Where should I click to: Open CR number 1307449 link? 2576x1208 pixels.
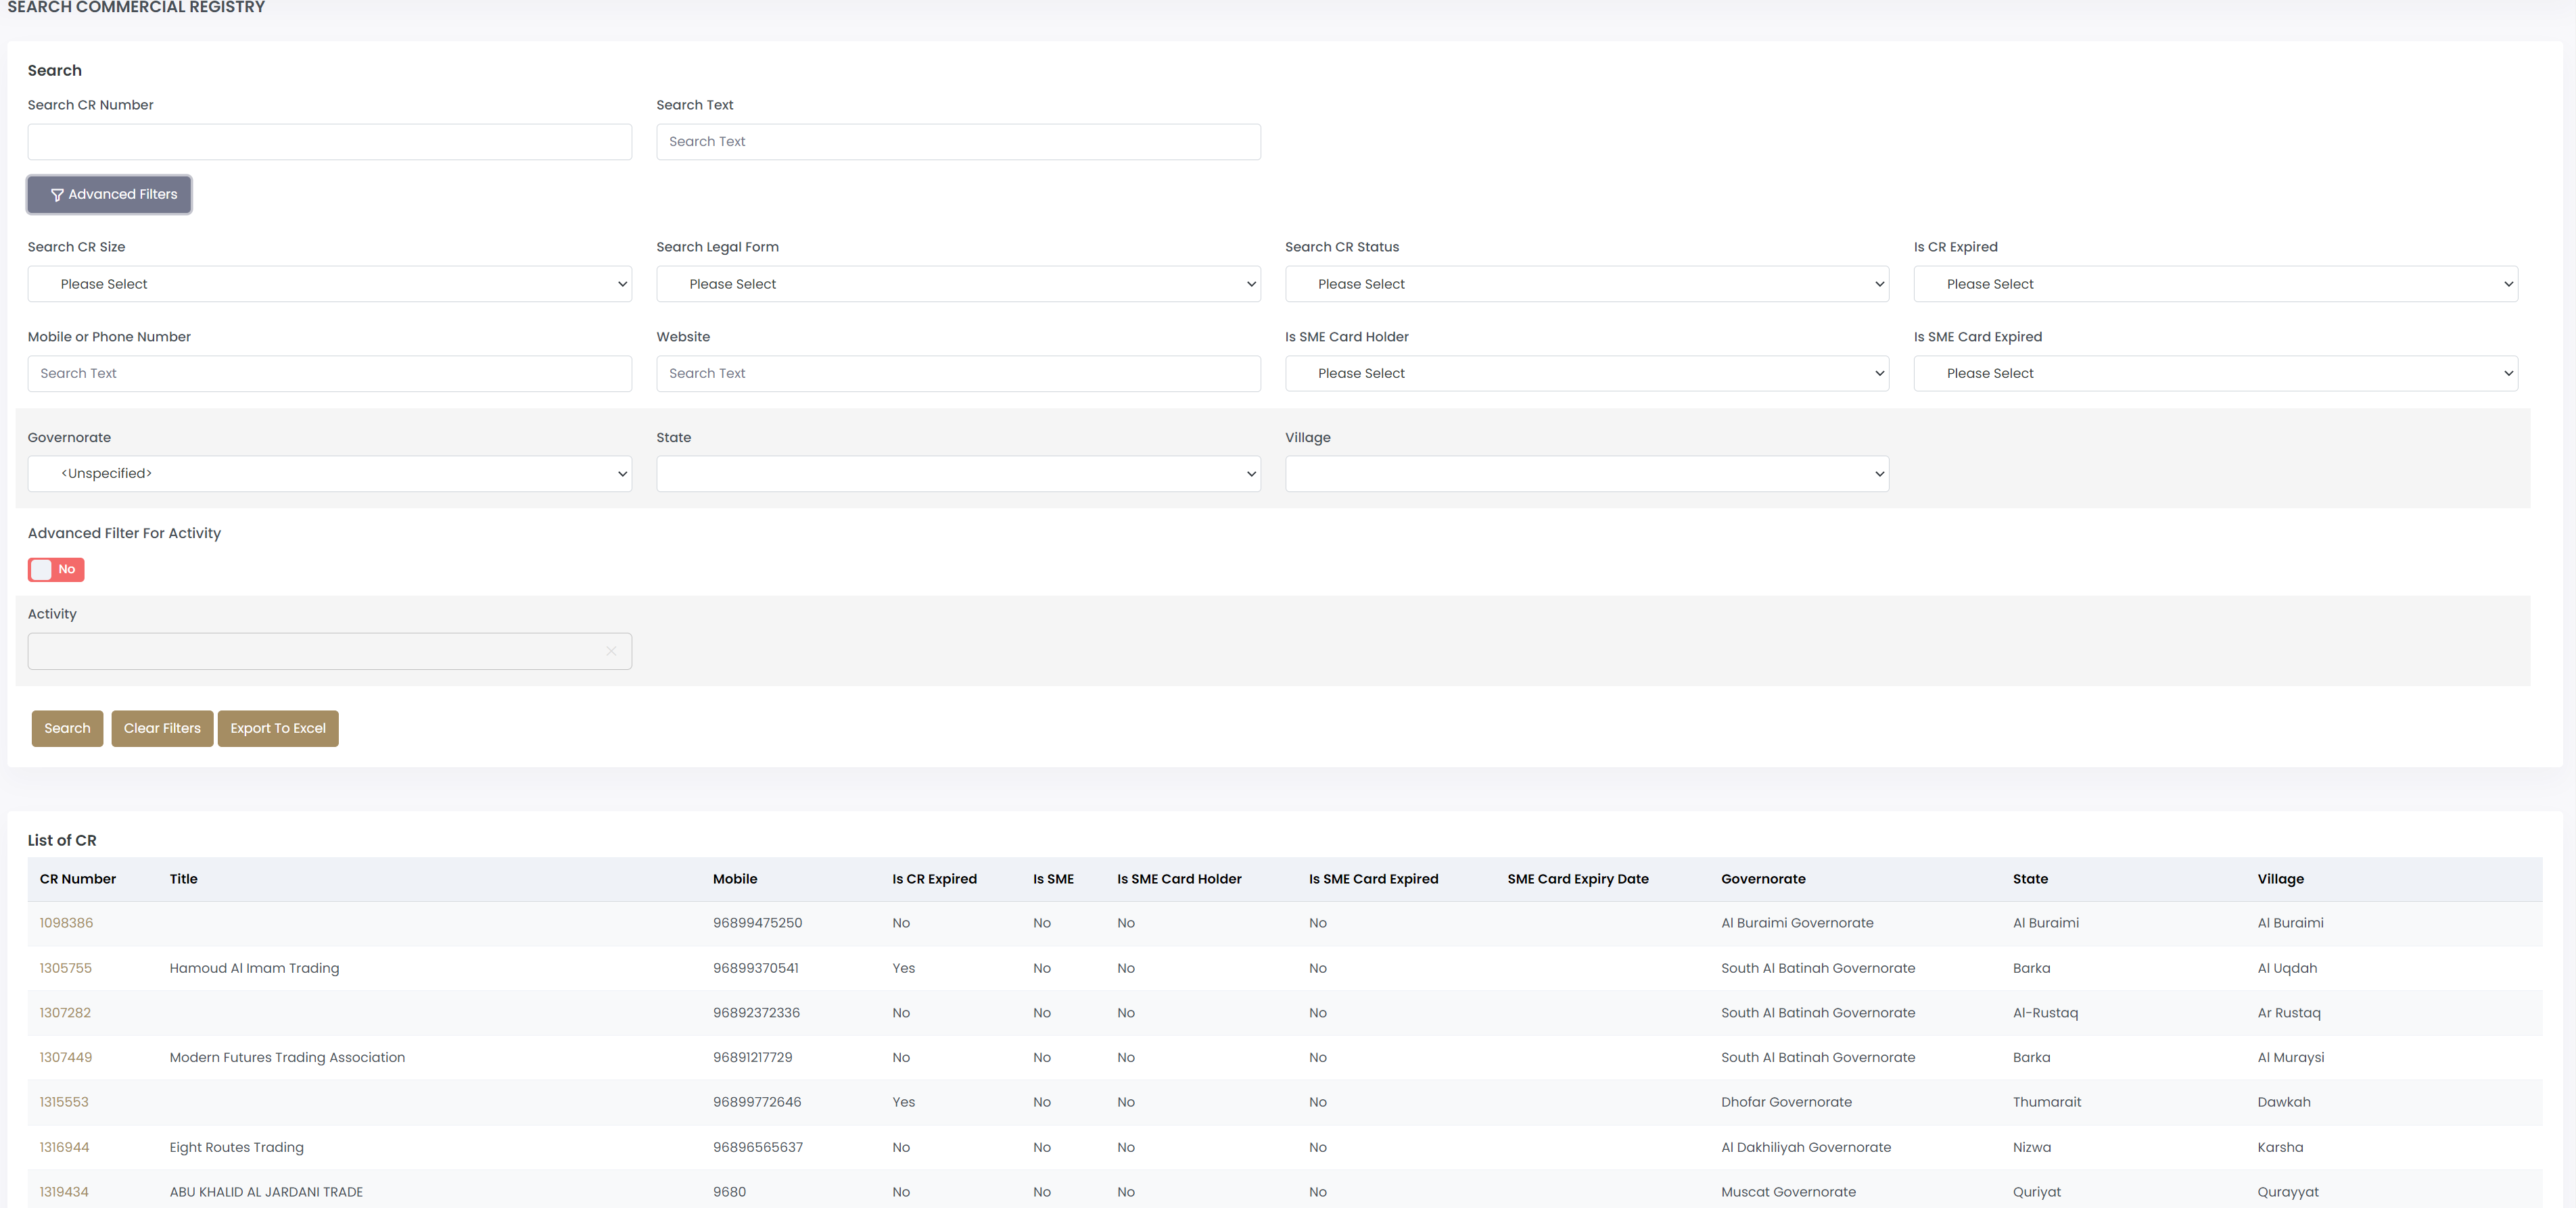pyautogui.click(x=66, y=1057)
